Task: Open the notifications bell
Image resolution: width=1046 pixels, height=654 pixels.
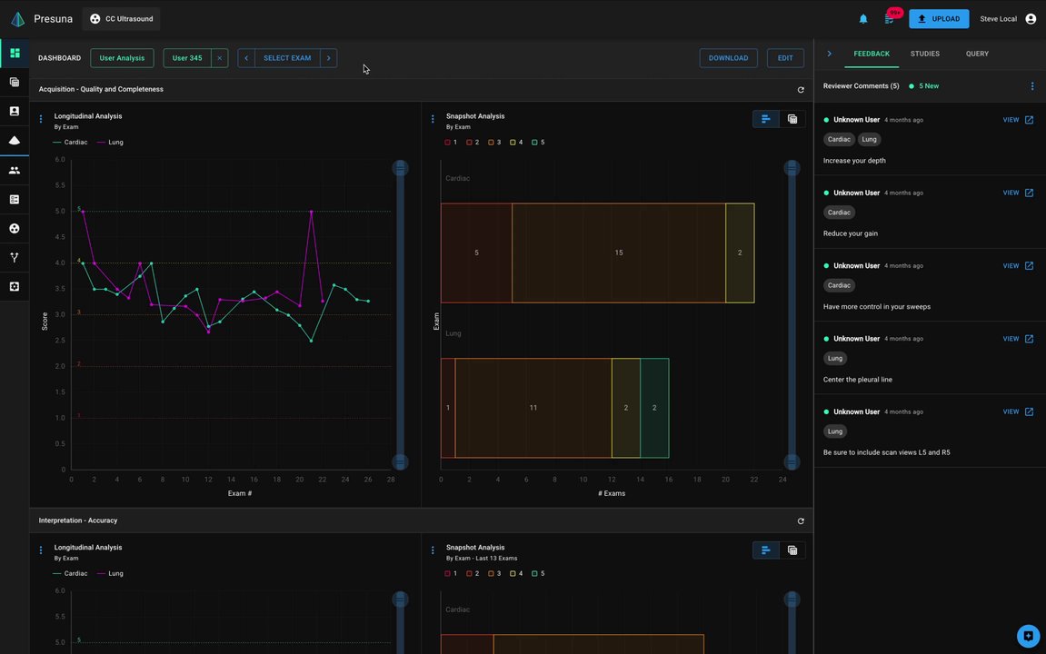Action: pos(863,19)
